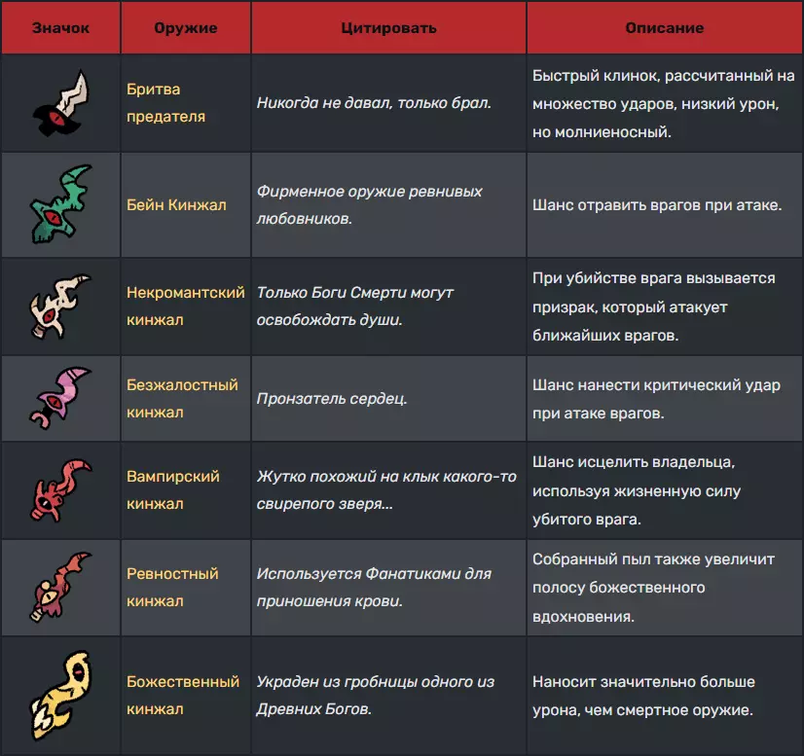The image size is (804, 756).
Task: Open the Безжалостный кинжал page link
Action: tap(182, 399)
